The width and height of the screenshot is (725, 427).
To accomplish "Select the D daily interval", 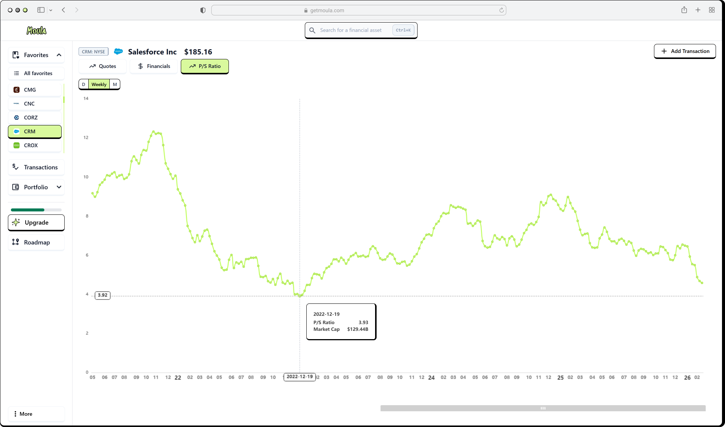I will 83,84.
